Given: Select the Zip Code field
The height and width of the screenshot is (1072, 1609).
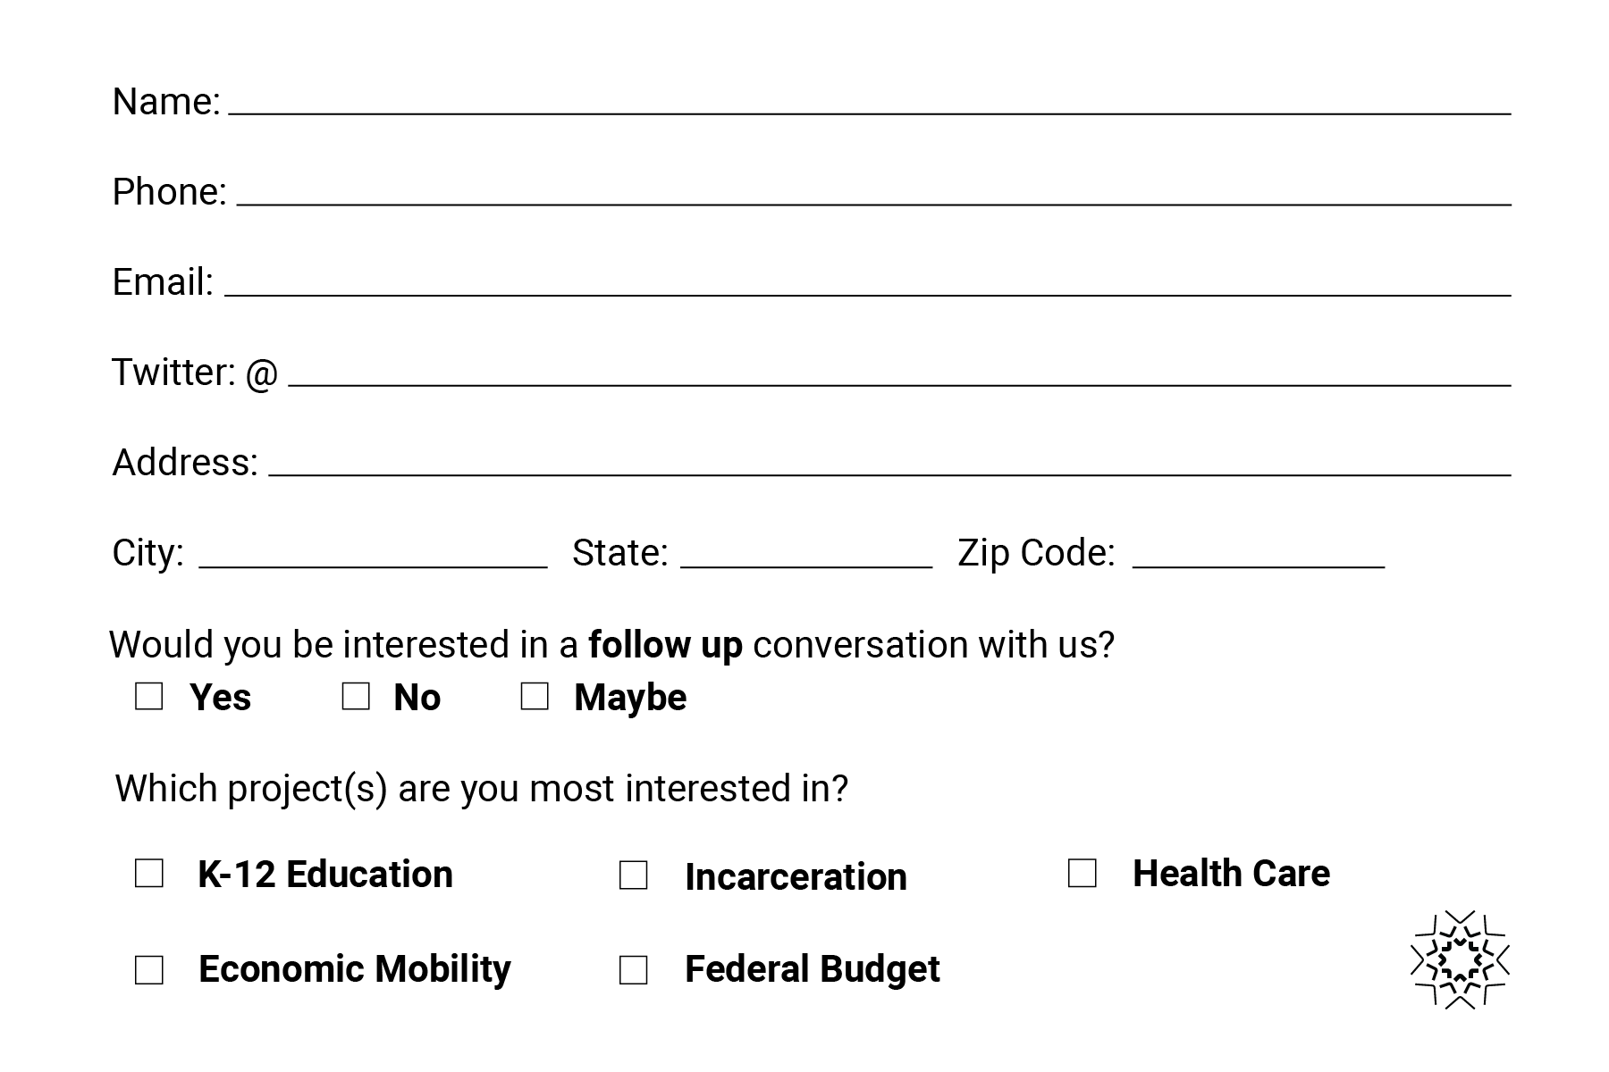Looking at the screenshot, I should 1259,554.
